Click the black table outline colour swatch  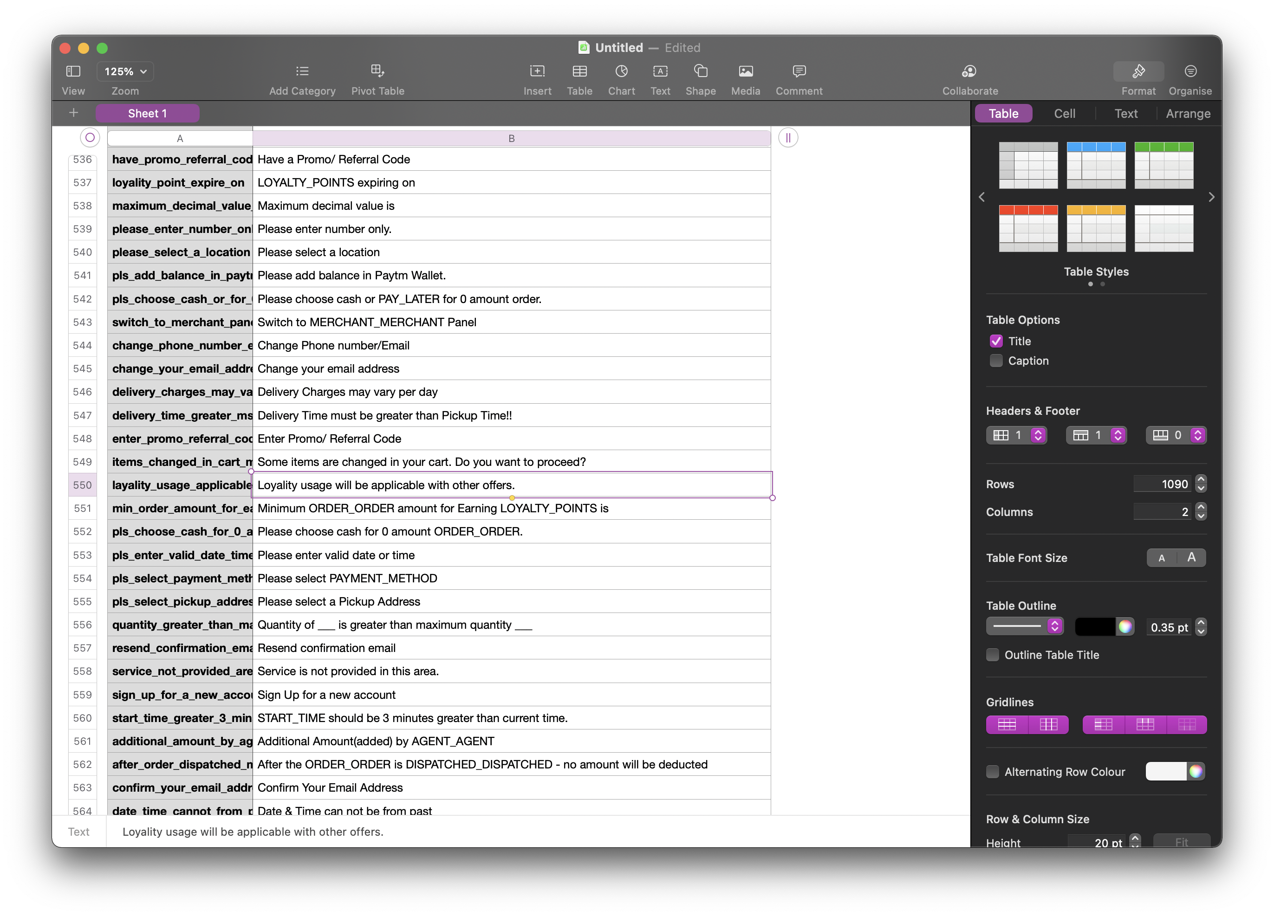1094,627
